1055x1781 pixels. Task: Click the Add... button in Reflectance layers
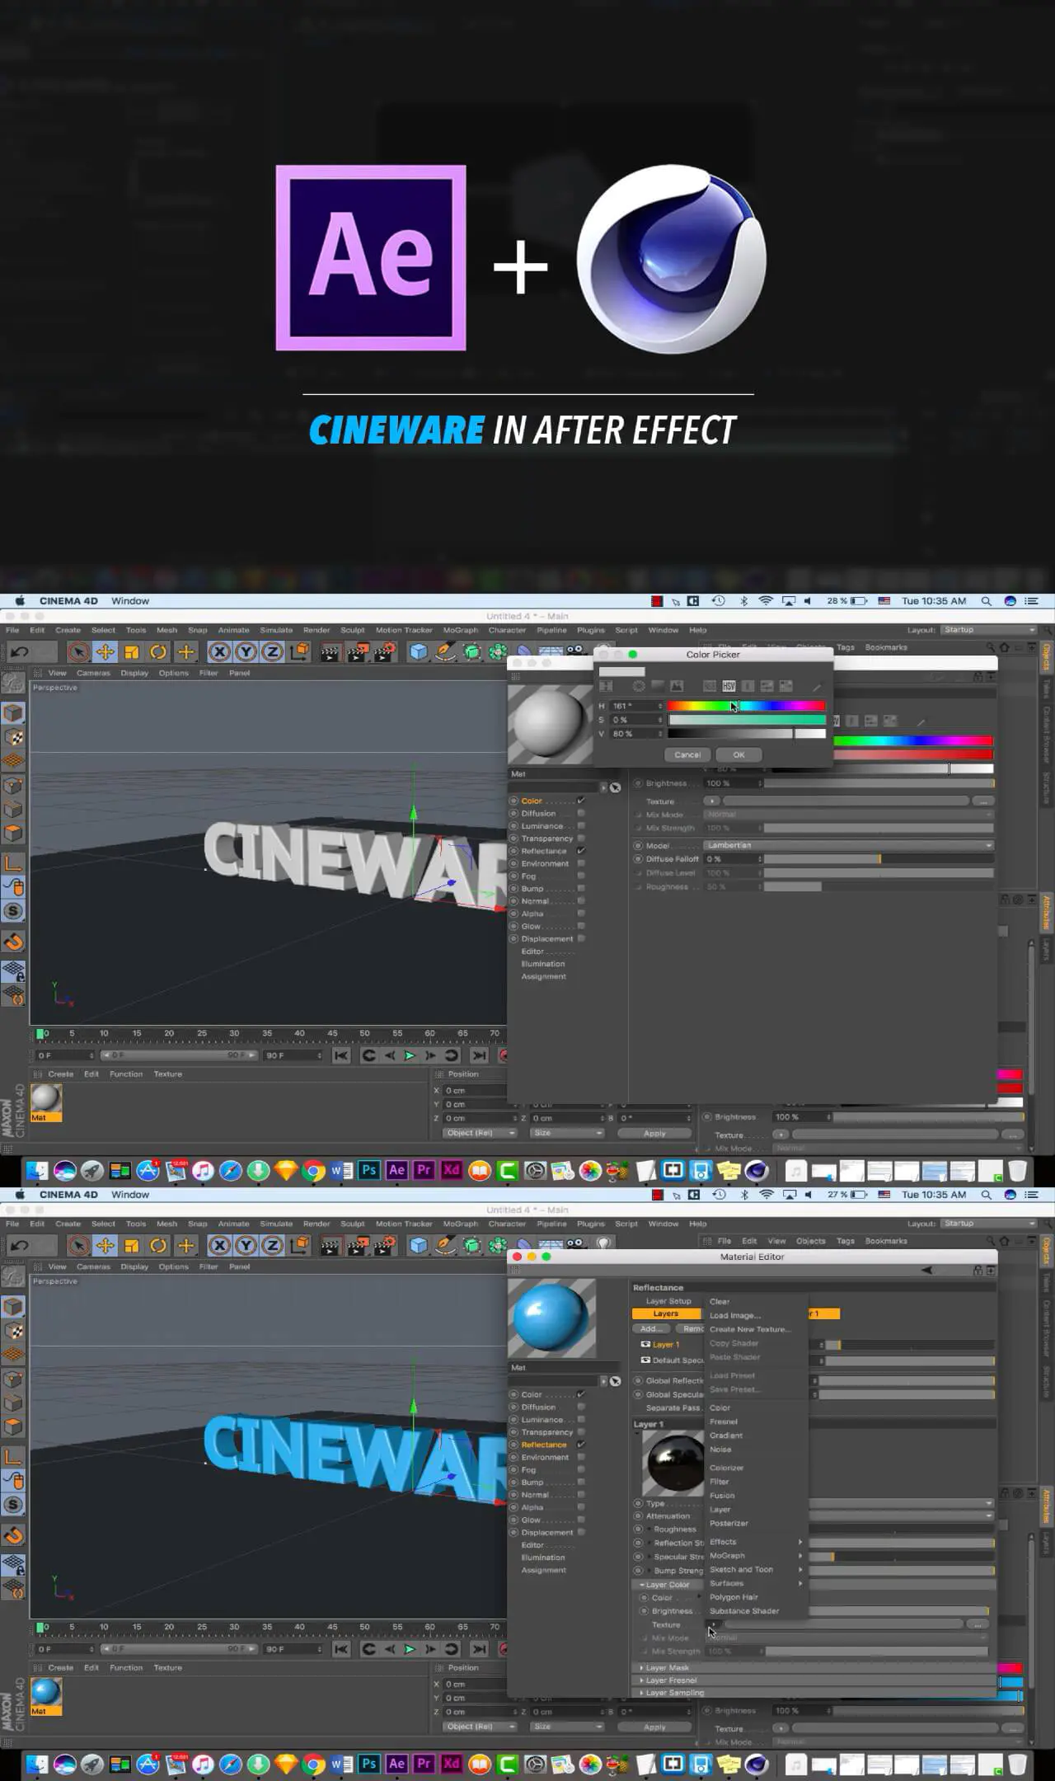651,1328
